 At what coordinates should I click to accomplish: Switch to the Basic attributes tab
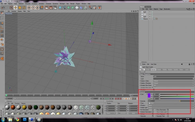point(142,70)
